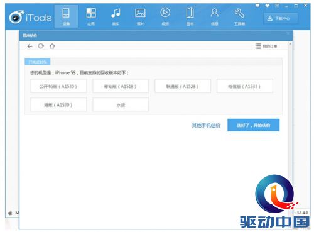The height and width of the screenshot is (232, 314).
Task: Open My Orders list in the panel
Action: pyautogui.click(x=266, y=46)
